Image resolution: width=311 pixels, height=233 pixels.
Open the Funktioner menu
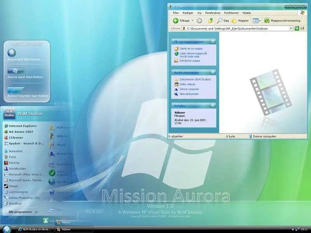pos(231,13)
